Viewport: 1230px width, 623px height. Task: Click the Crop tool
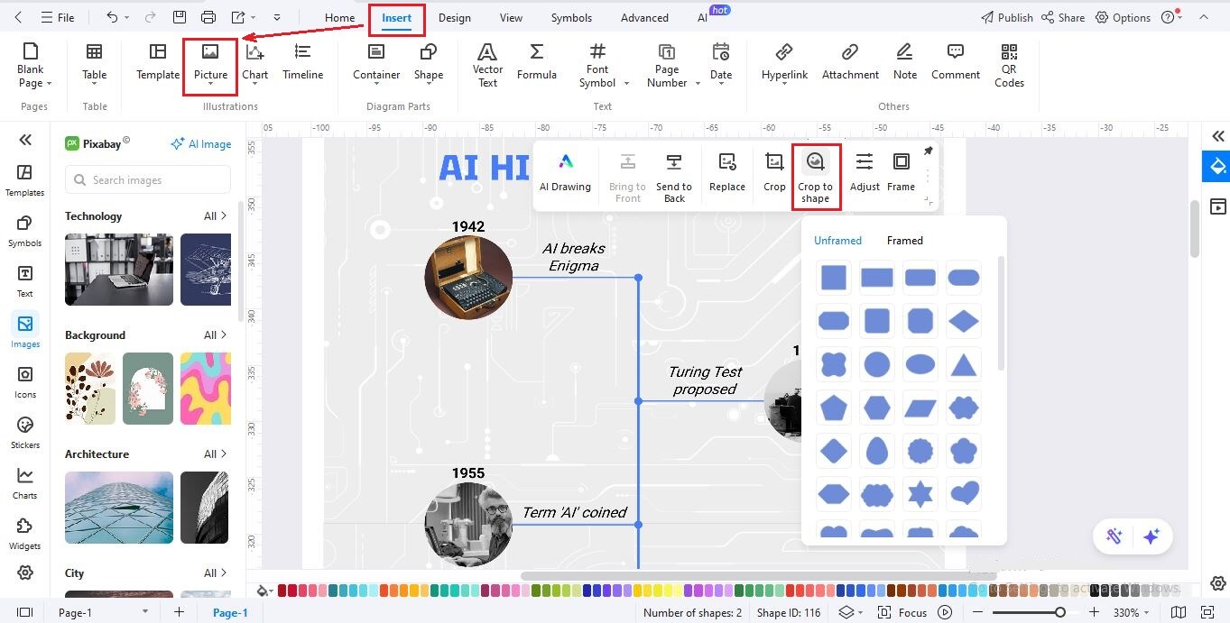click(774, 172)
